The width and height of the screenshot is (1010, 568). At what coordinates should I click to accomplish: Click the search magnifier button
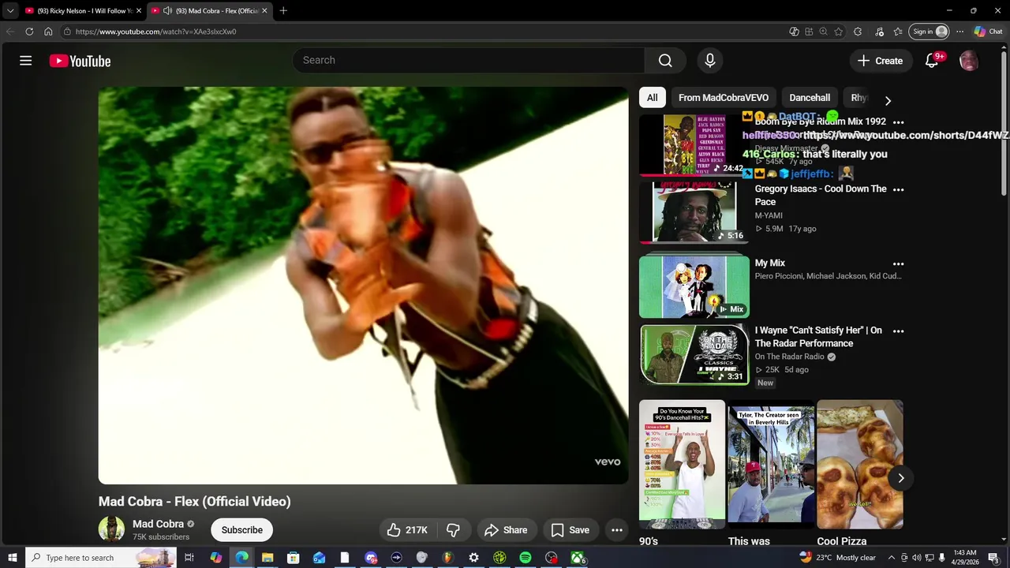pos(665,61)
